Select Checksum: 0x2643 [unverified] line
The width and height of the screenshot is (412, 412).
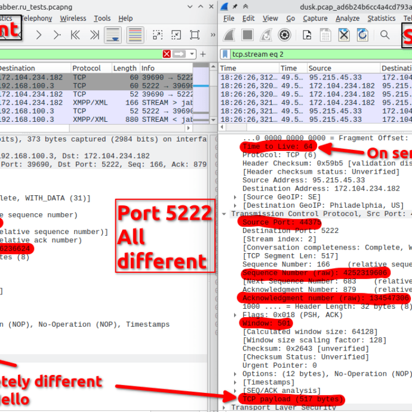point(306,349)
